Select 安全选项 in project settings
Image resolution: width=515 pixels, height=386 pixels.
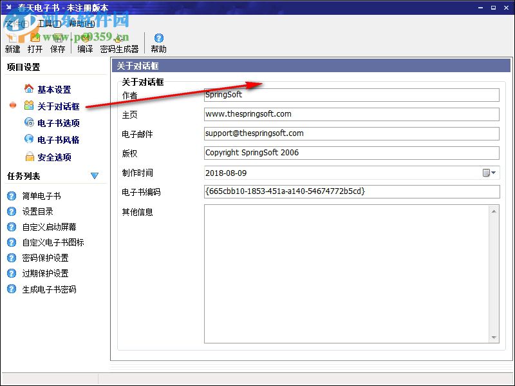[54, 157]
